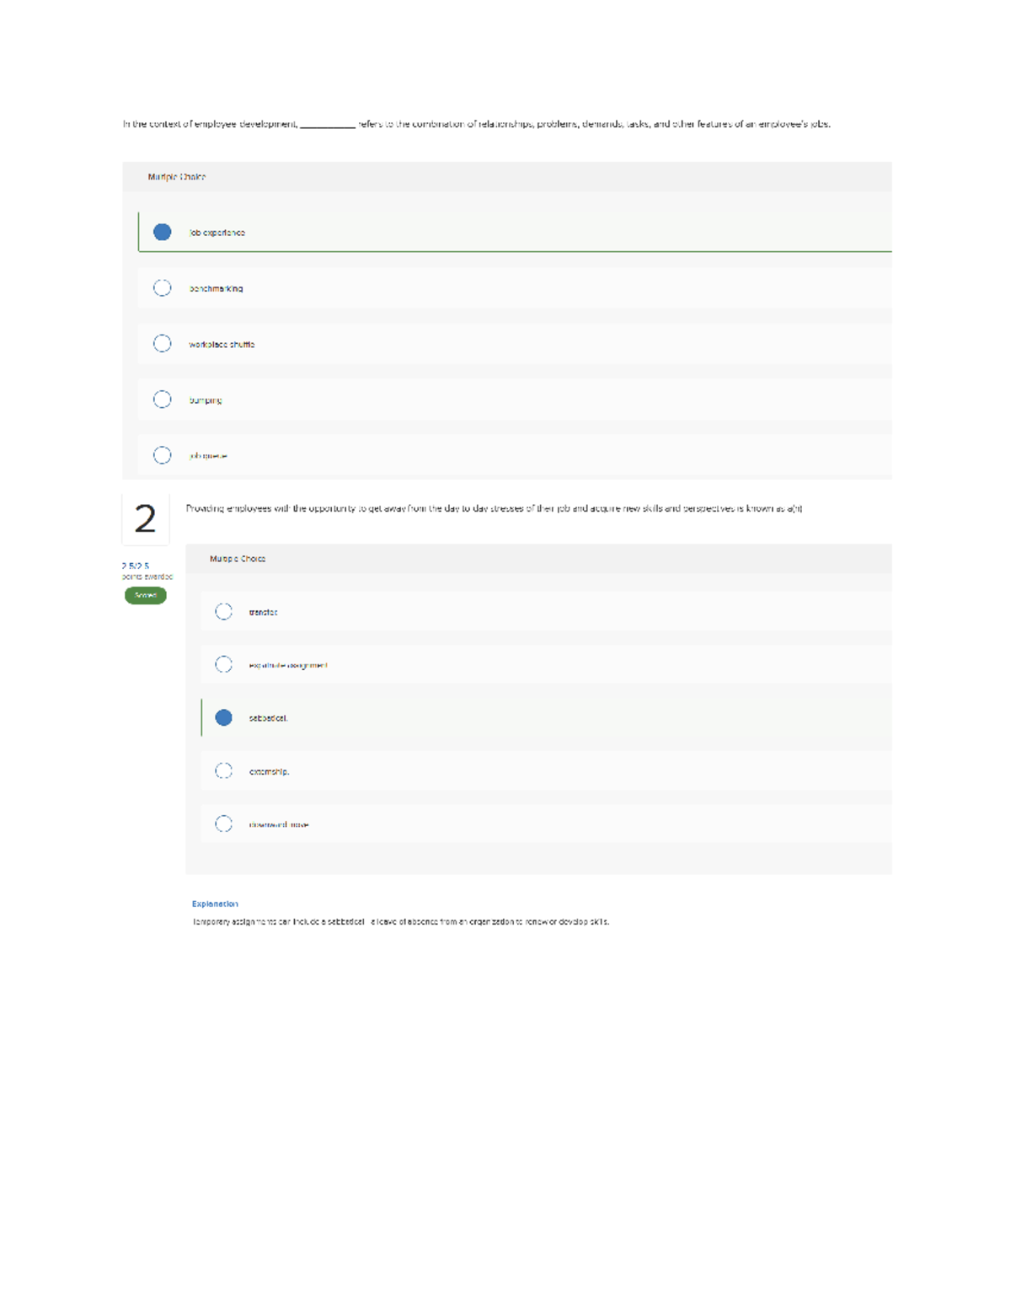Select the 'expatriate assignment' radio button
The height and width of the screenshot is (1309, 1011).
coord(223,665)
